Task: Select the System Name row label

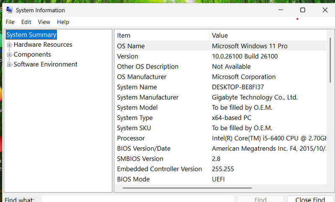Action: point(137,87)
